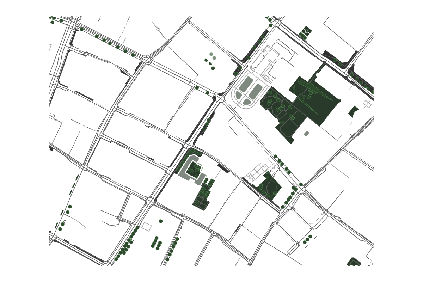Select the small empty square outline near the lone tree
This screenshot has height=282, width=423.
point(147,227)
